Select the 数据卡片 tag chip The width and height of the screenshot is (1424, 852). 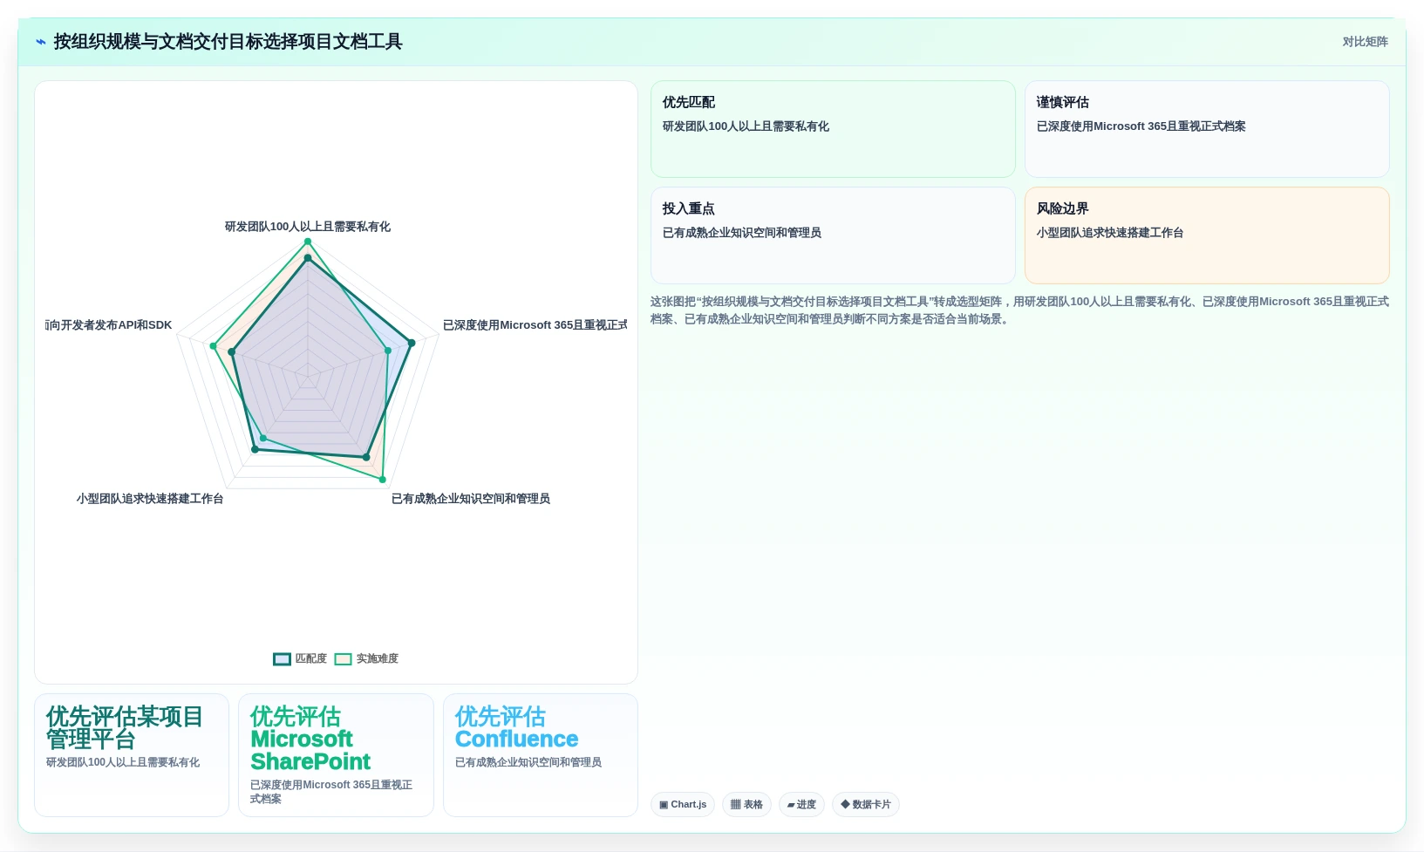tap(866, 804)
